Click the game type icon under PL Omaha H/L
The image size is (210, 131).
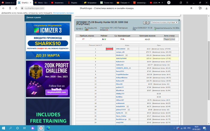86,30
